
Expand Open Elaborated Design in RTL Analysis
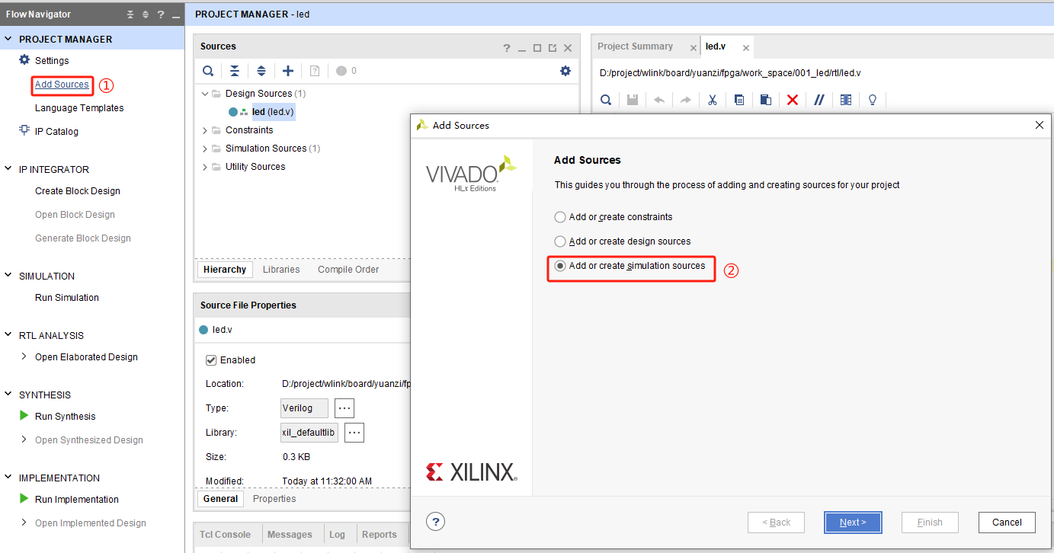(x=24, y=356)
